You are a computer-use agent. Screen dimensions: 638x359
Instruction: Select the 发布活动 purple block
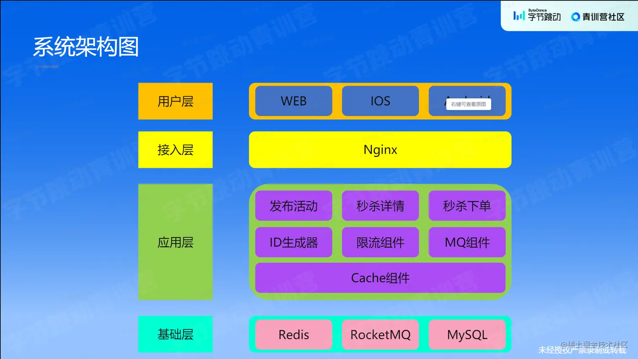click(294, 206)
